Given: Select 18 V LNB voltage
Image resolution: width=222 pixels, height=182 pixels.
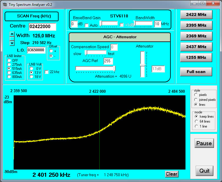Looking at the screenshot, I should pyautogui.click(x=31, y=77).
